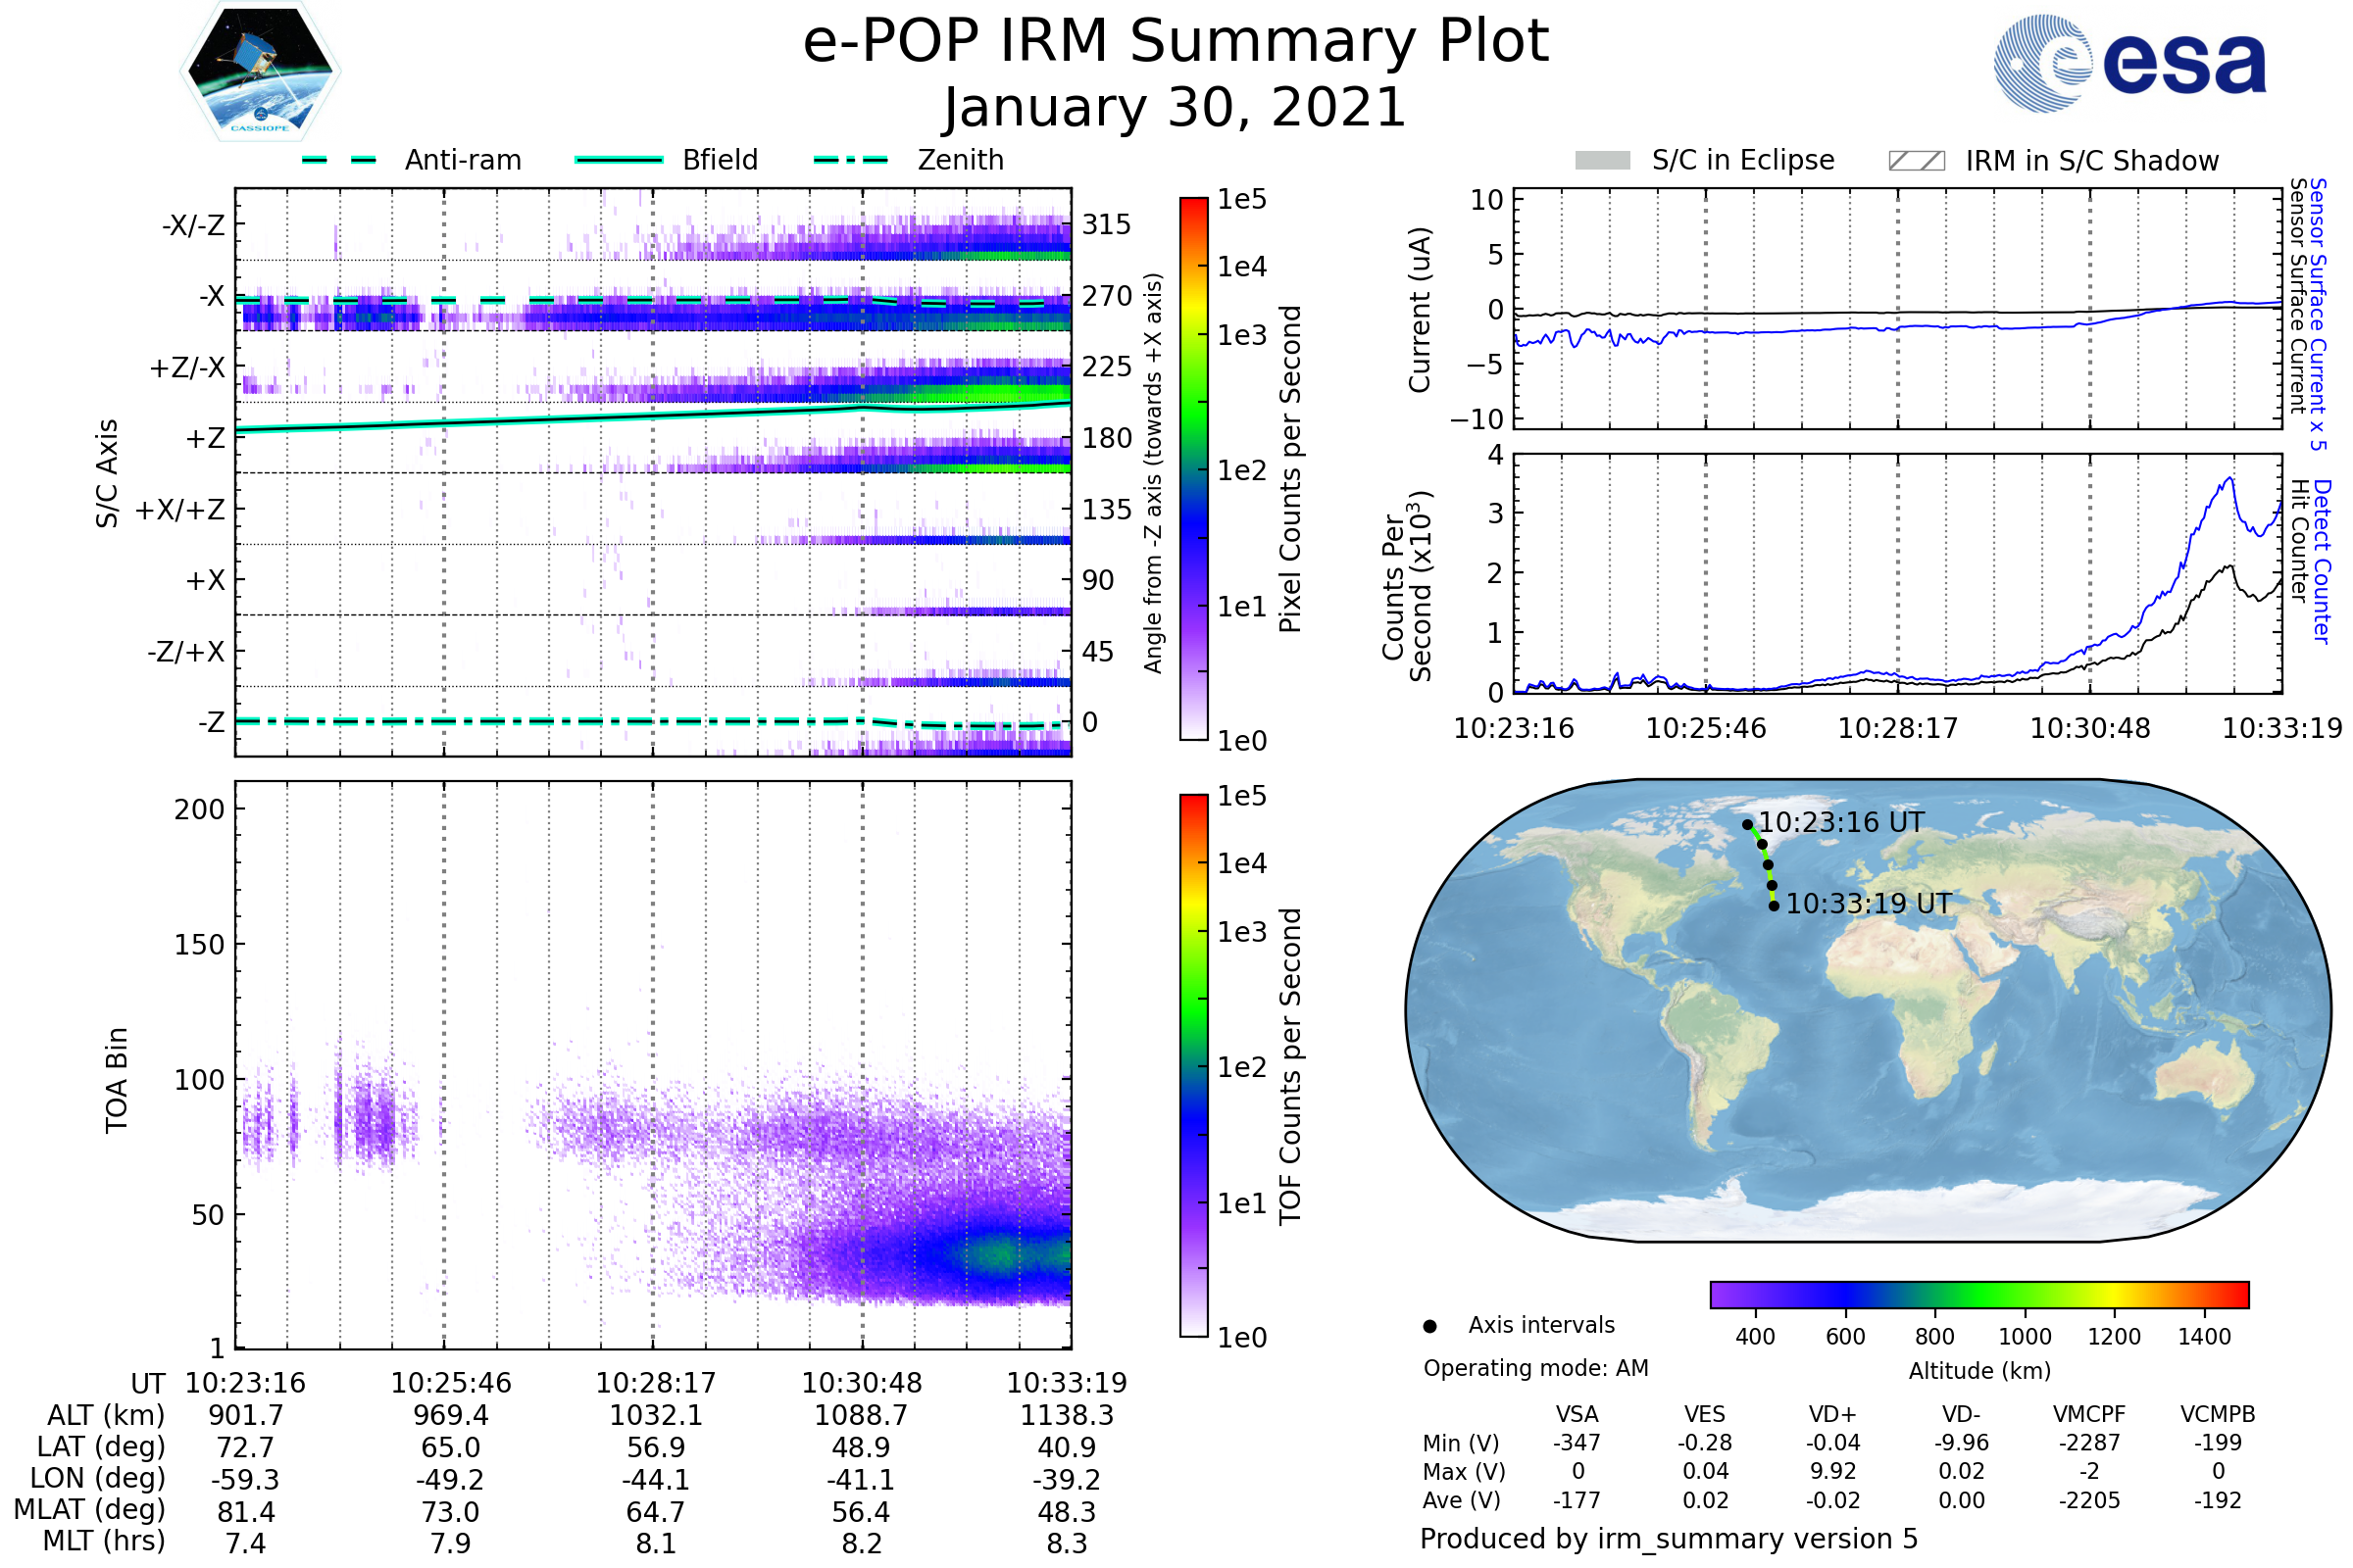
Task: Click the Axis intervals black dot marker
Action: 1429,1326
